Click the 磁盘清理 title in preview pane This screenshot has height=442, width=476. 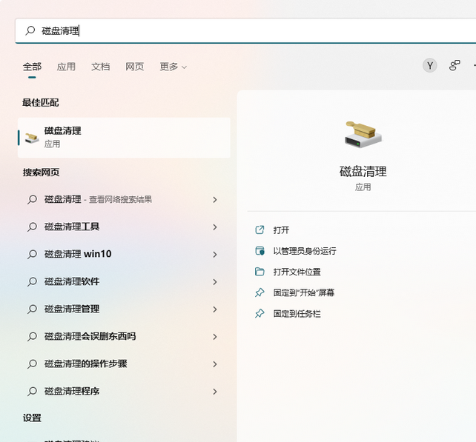[363, 172]
